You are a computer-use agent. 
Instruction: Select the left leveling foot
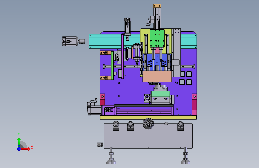point(111,156)
